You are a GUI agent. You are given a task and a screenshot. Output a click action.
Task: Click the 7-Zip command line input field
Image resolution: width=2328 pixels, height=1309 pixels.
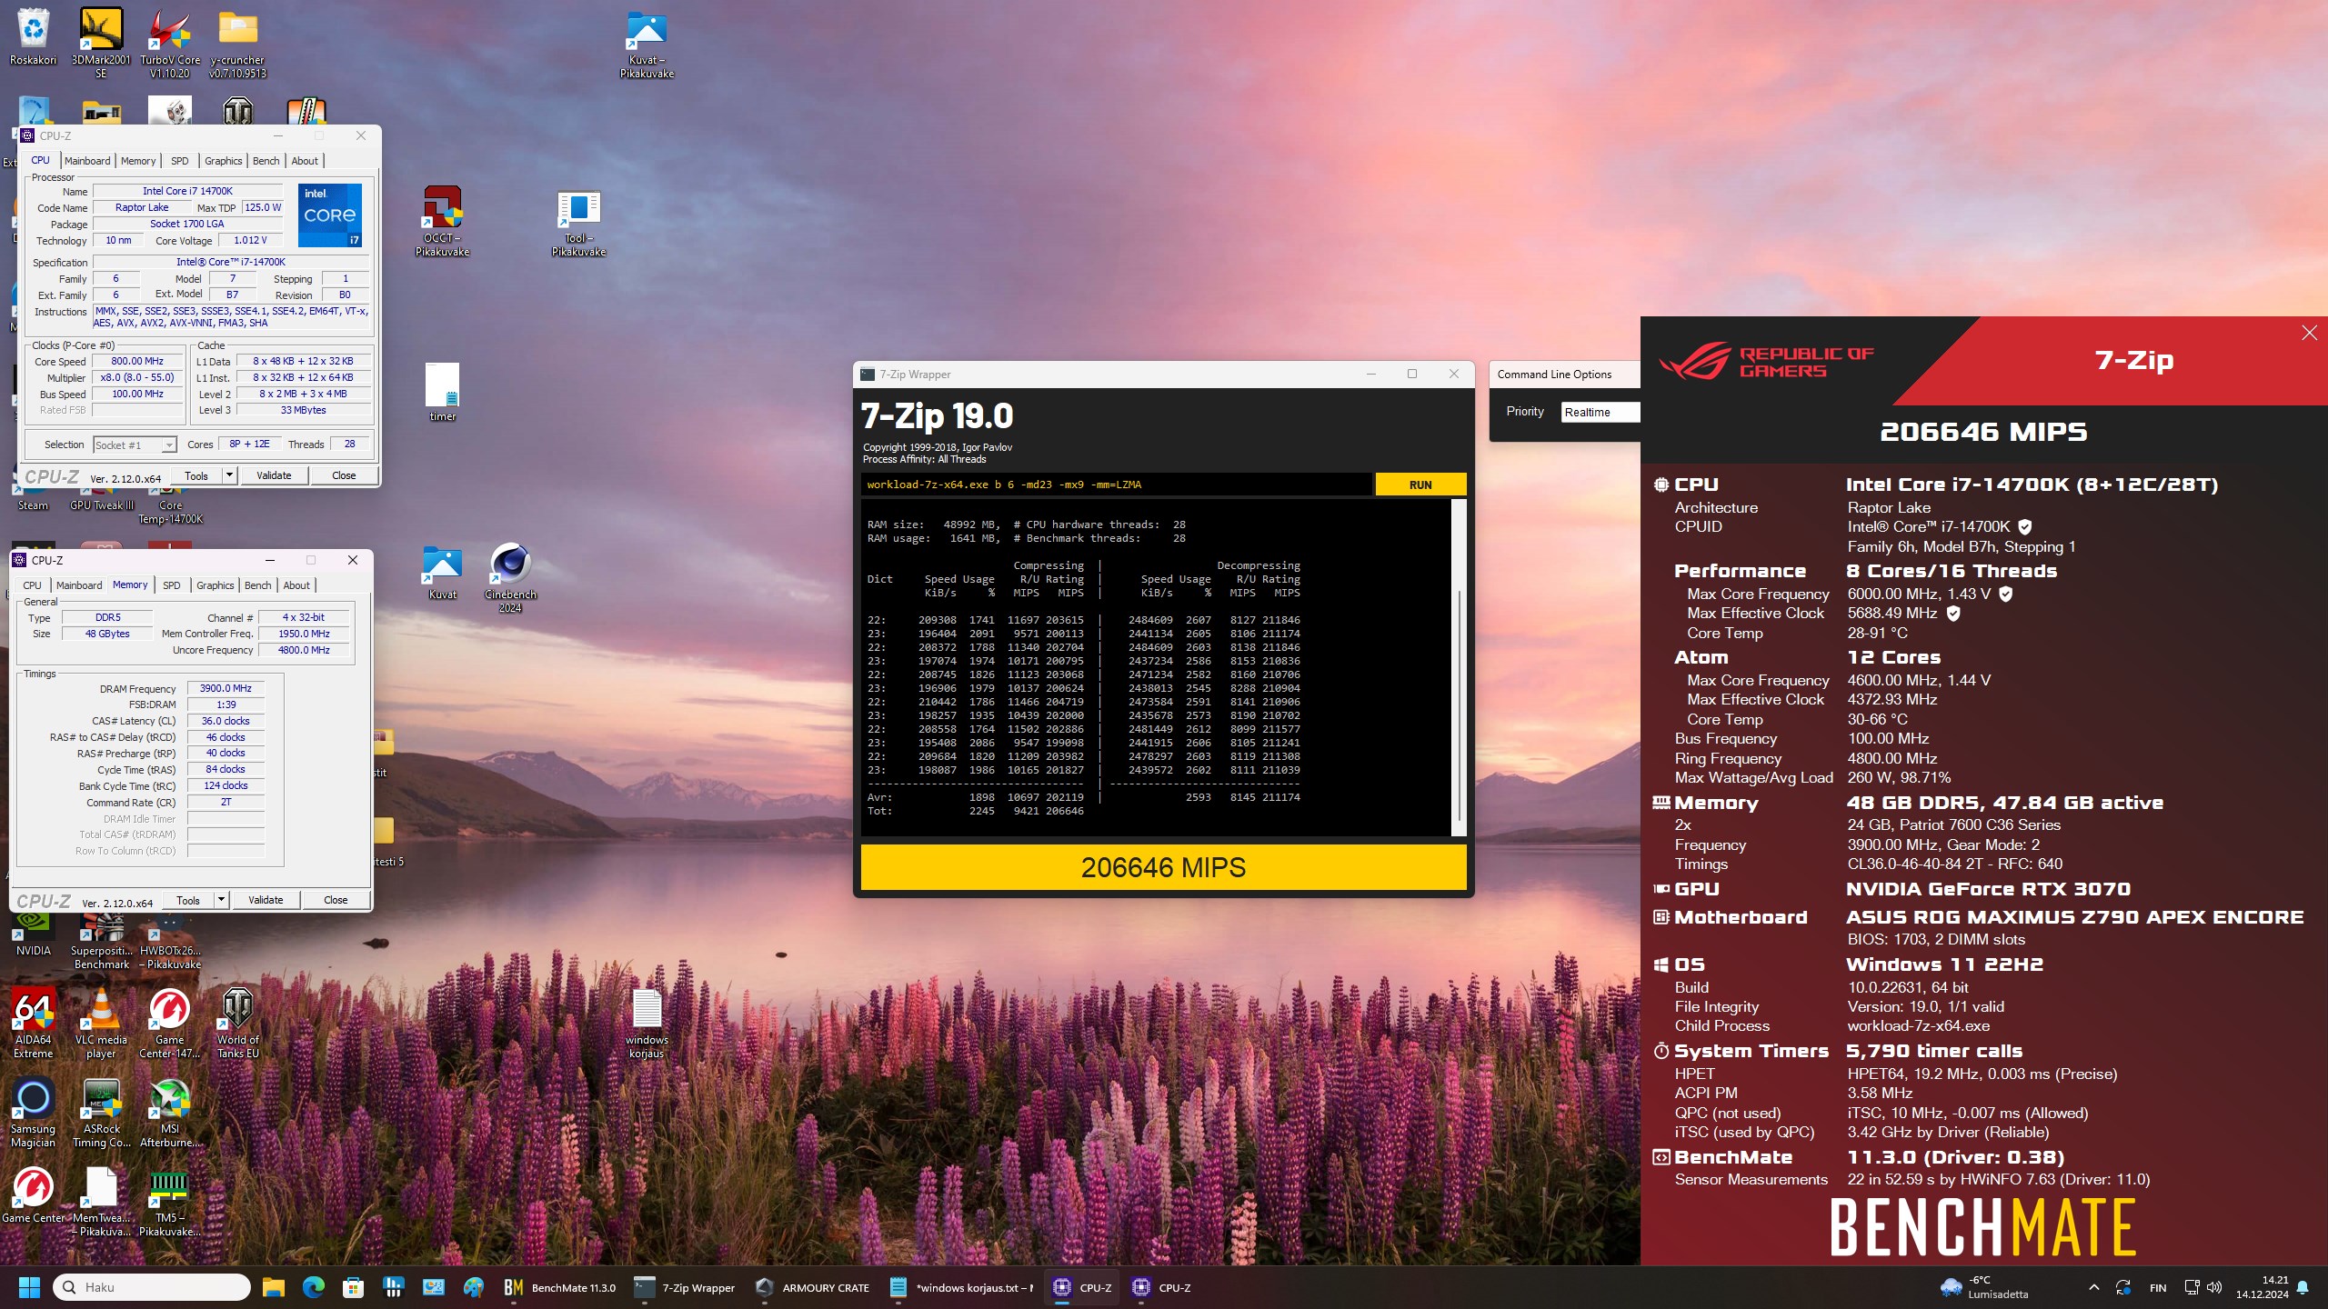pos(1116,485)
